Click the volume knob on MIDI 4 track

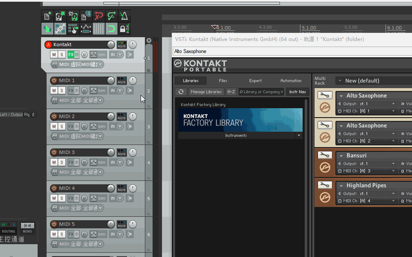tap(111, 189)
